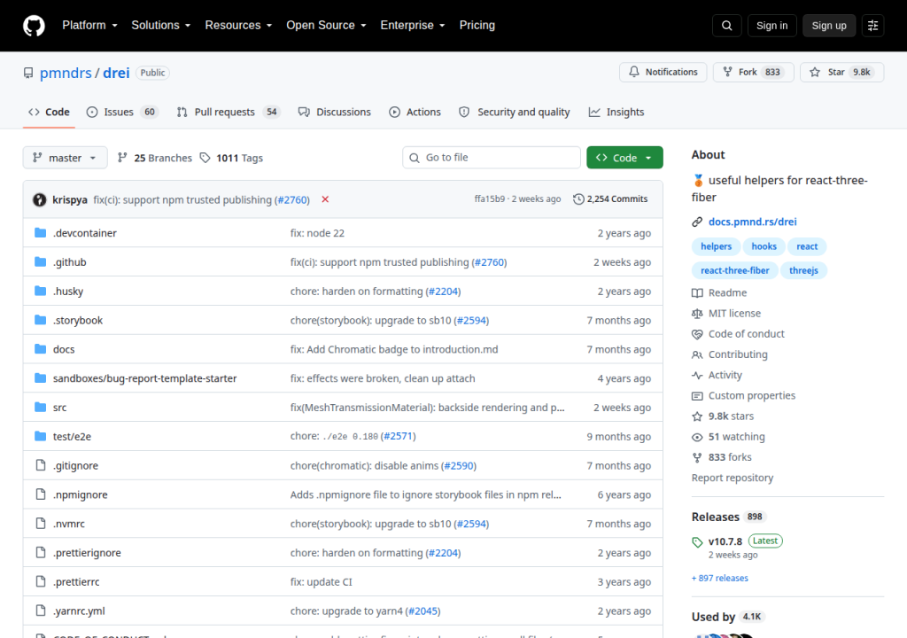Click the .github folder icon

click(40, 261)
